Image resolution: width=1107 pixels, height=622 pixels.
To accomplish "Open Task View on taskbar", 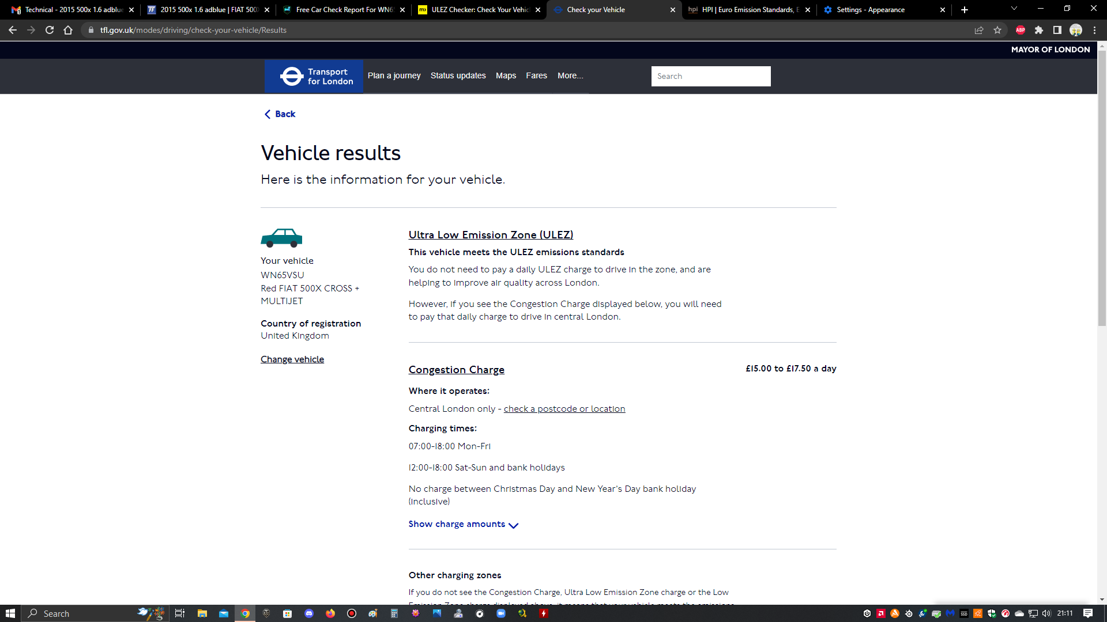I will coord(180,613).
